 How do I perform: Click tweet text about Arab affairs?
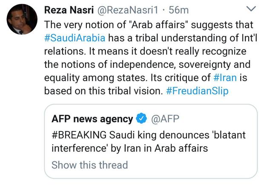point(151,58)
